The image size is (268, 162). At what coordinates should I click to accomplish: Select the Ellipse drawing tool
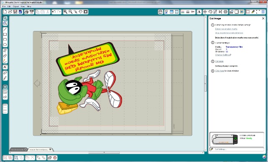(5, 45)
